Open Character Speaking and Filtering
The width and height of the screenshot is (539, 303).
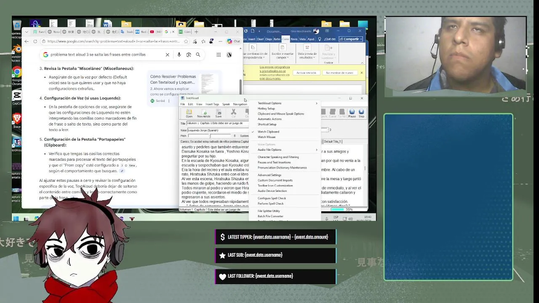tap(278, 157)
